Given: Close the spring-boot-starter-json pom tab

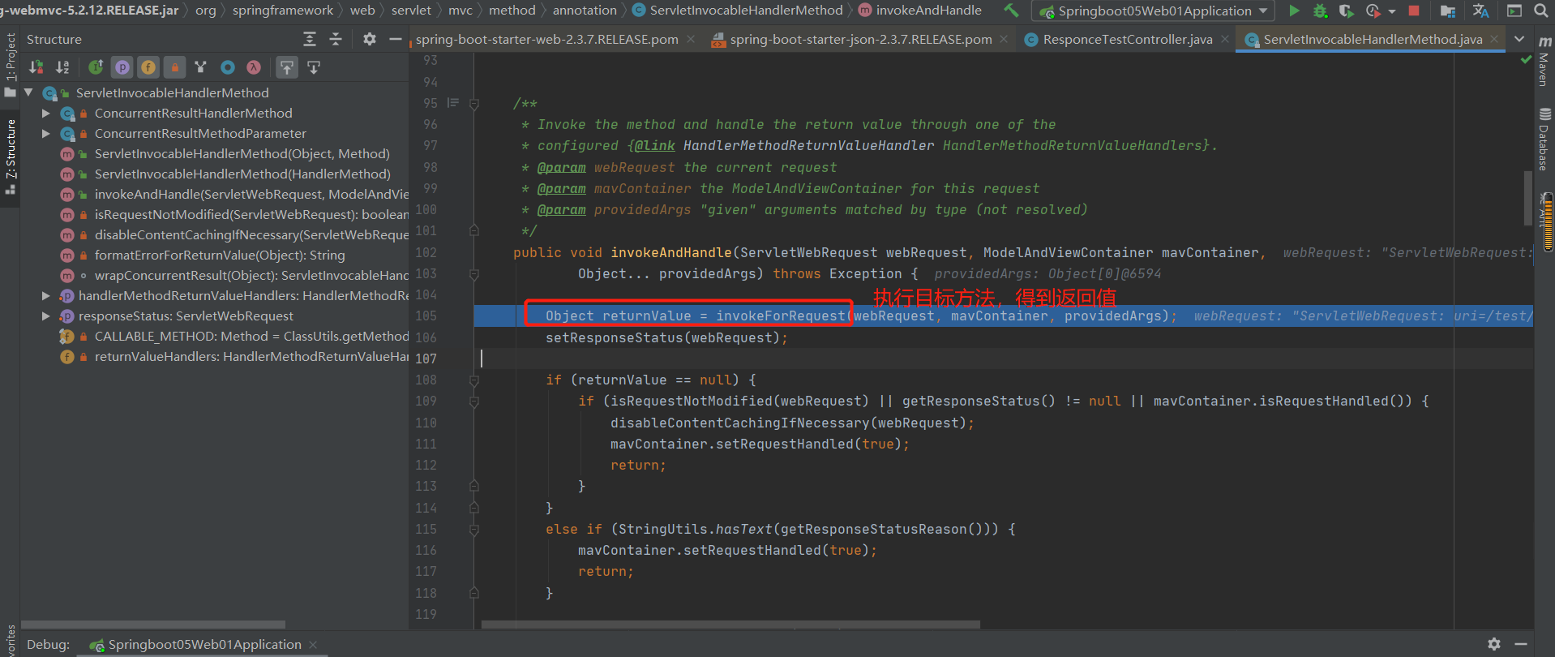Looking at the screenshot, I should click(x=1005, y=39).
